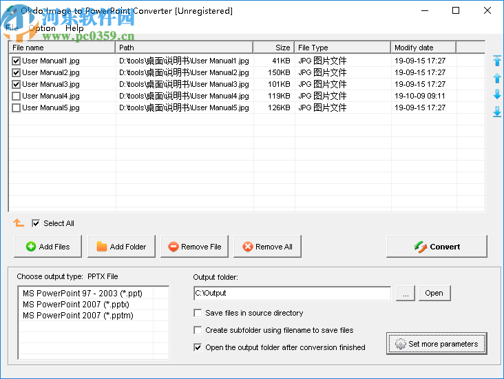This screenshot has width=504, height=379.
Task: Click the 126KB size cell
Action: [279, 107]
